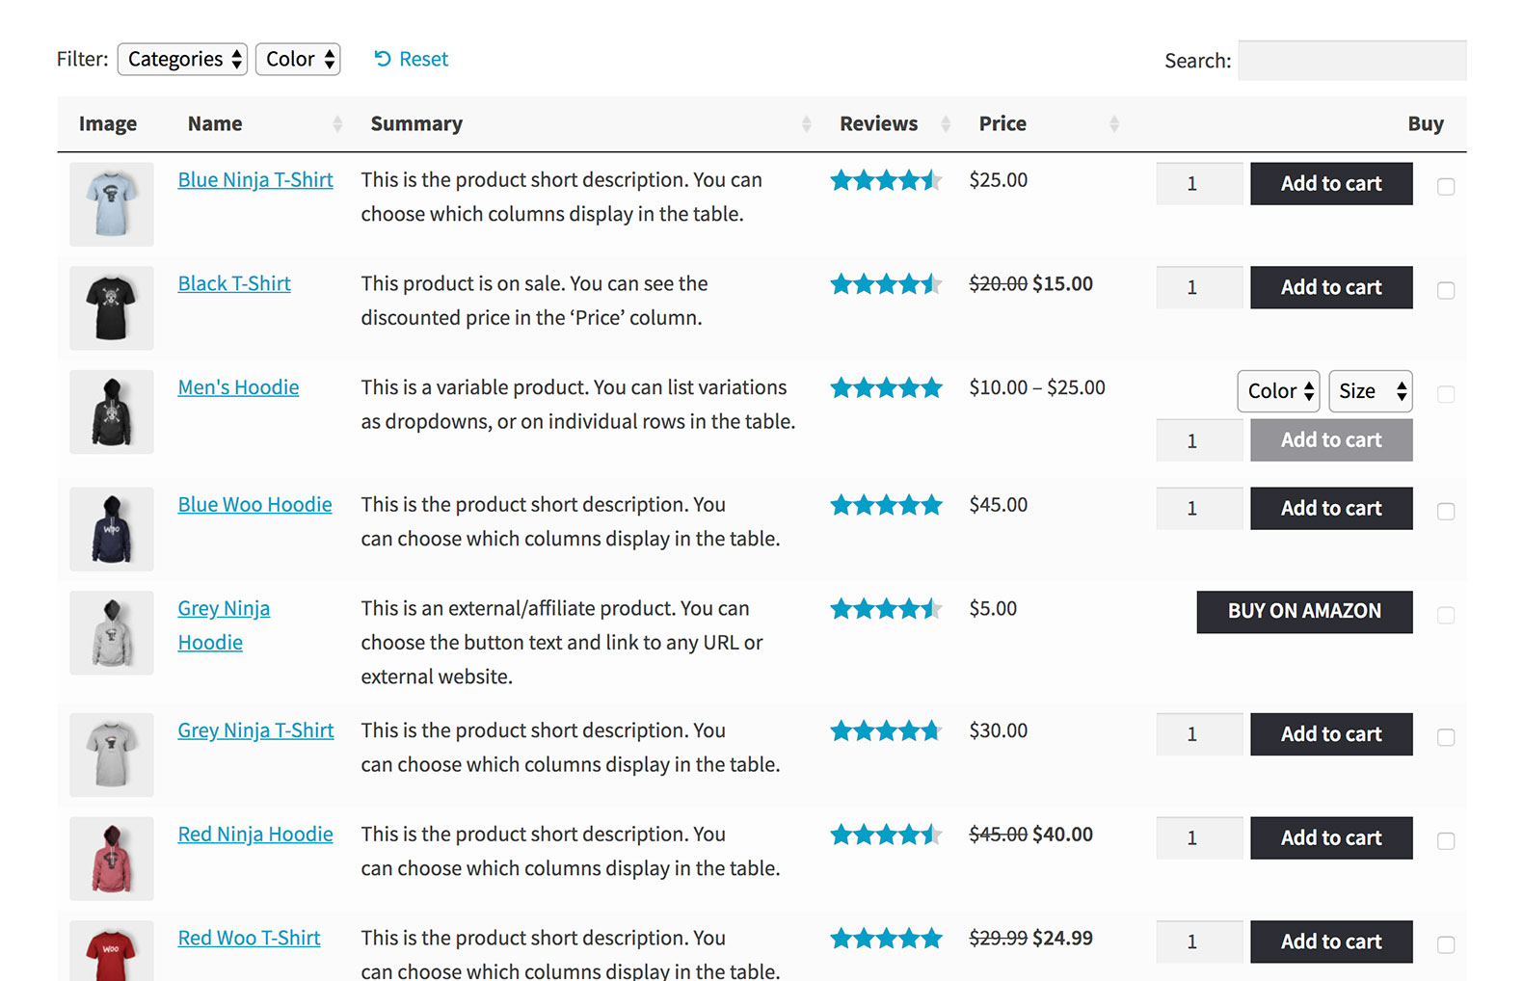Select the Black T-Shirt row checkbox
Image resolution: width=1523 pixels, height=981 pixels.
[1445, 290]
